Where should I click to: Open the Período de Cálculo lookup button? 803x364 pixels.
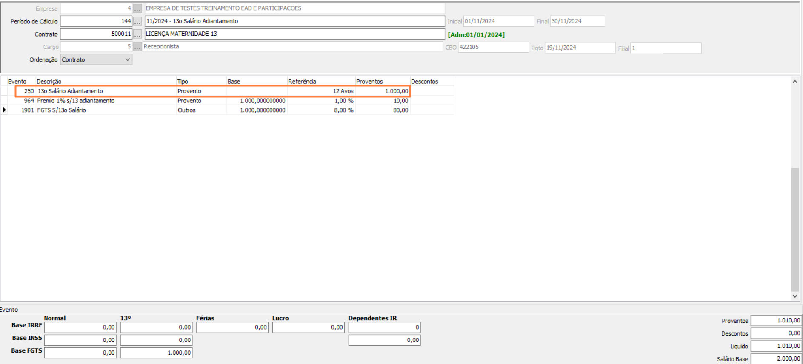pyautogui.click(x=137, y=21)
